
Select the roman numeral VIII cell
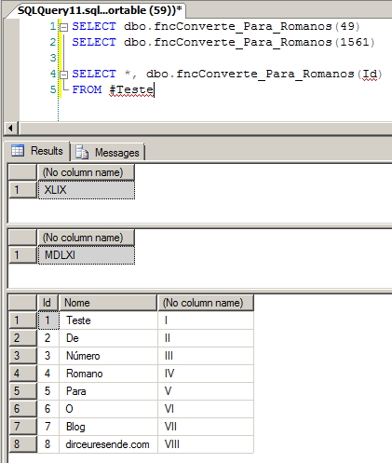(x=206, y=444)
